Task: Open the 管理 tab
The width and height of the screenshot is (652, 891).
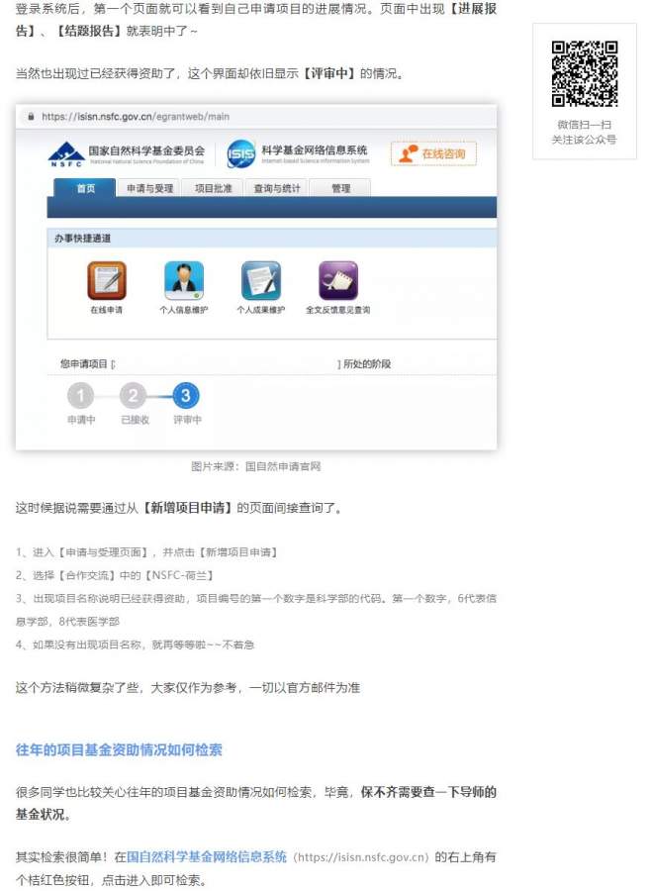Action: [x=340, y=188]
